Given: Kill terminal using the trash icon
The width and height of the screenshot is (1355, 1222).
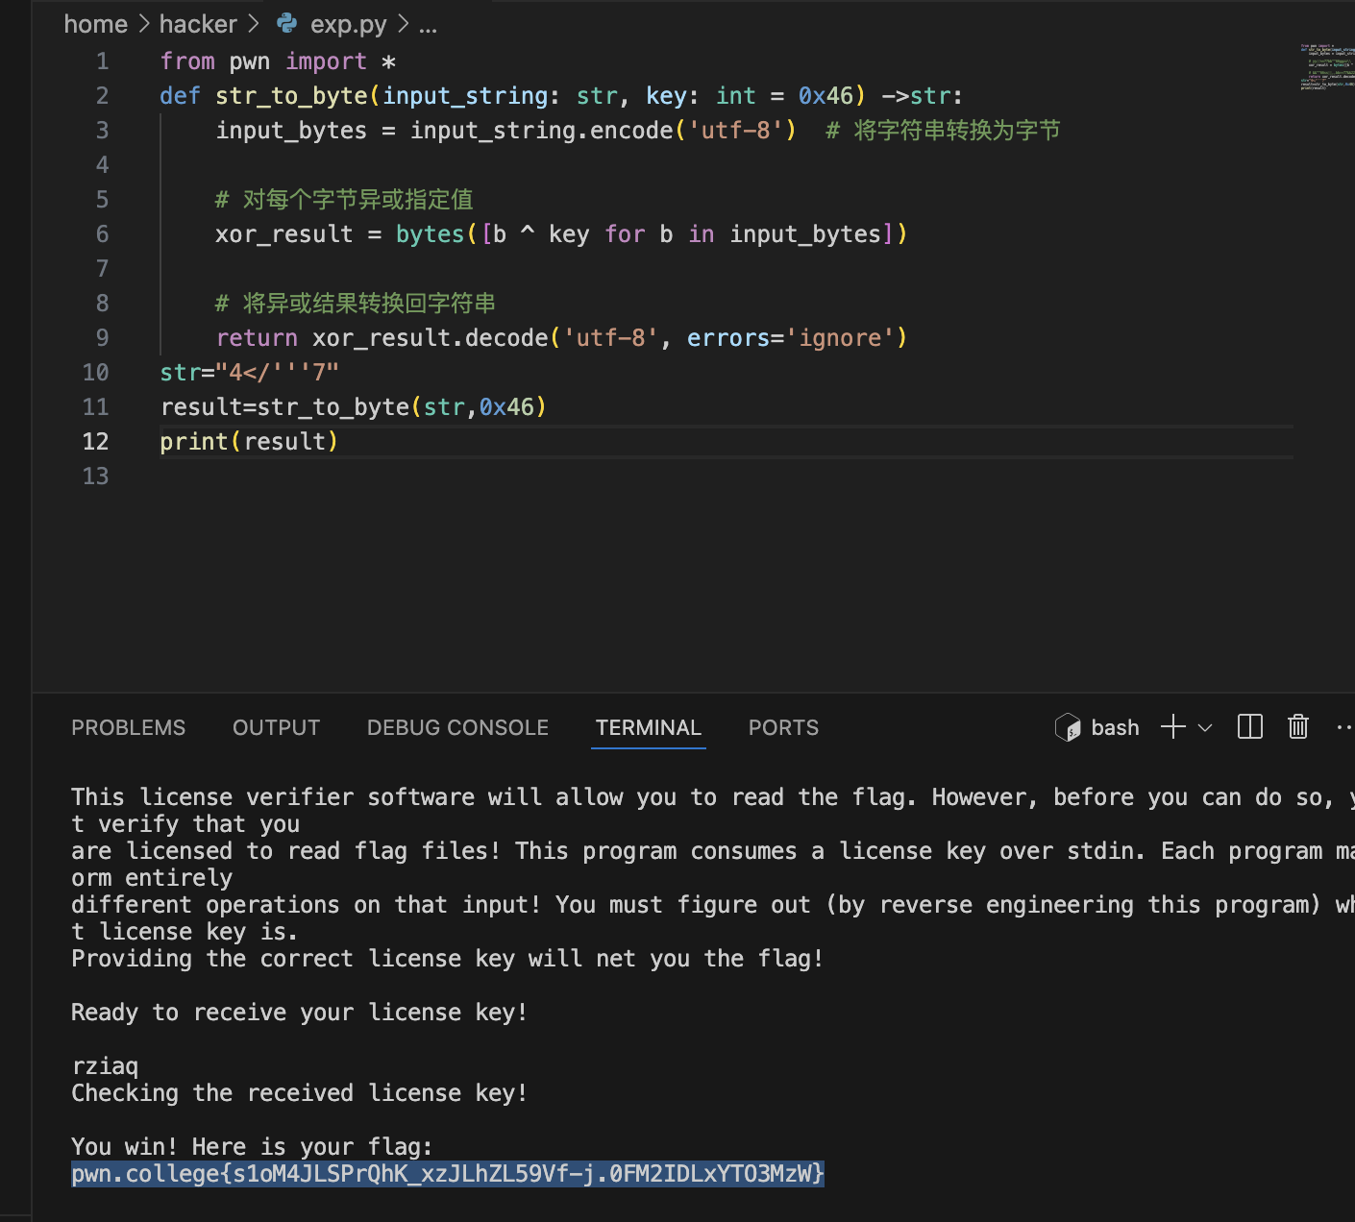Looking at the screenshot, I should [x=1297, y=727].
